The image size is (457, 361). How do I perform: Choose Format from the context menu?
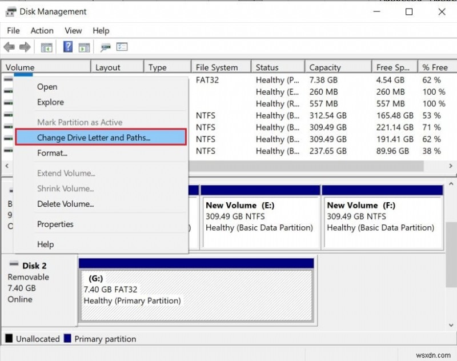tap(52, 153)
